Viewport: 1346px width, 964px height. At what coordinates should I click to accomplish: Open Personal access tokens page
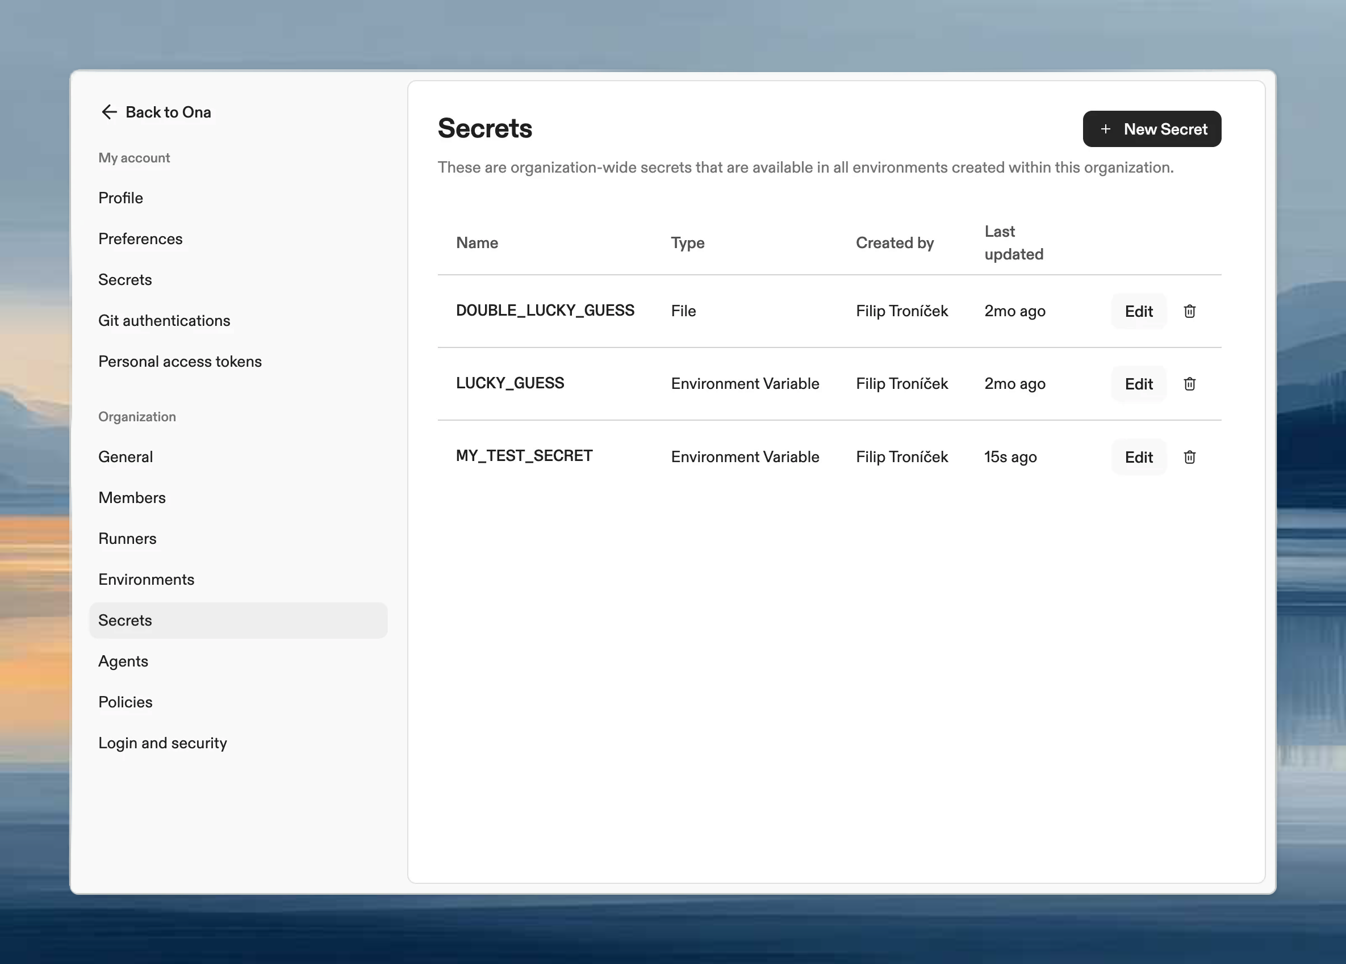(x=181, y=361)
